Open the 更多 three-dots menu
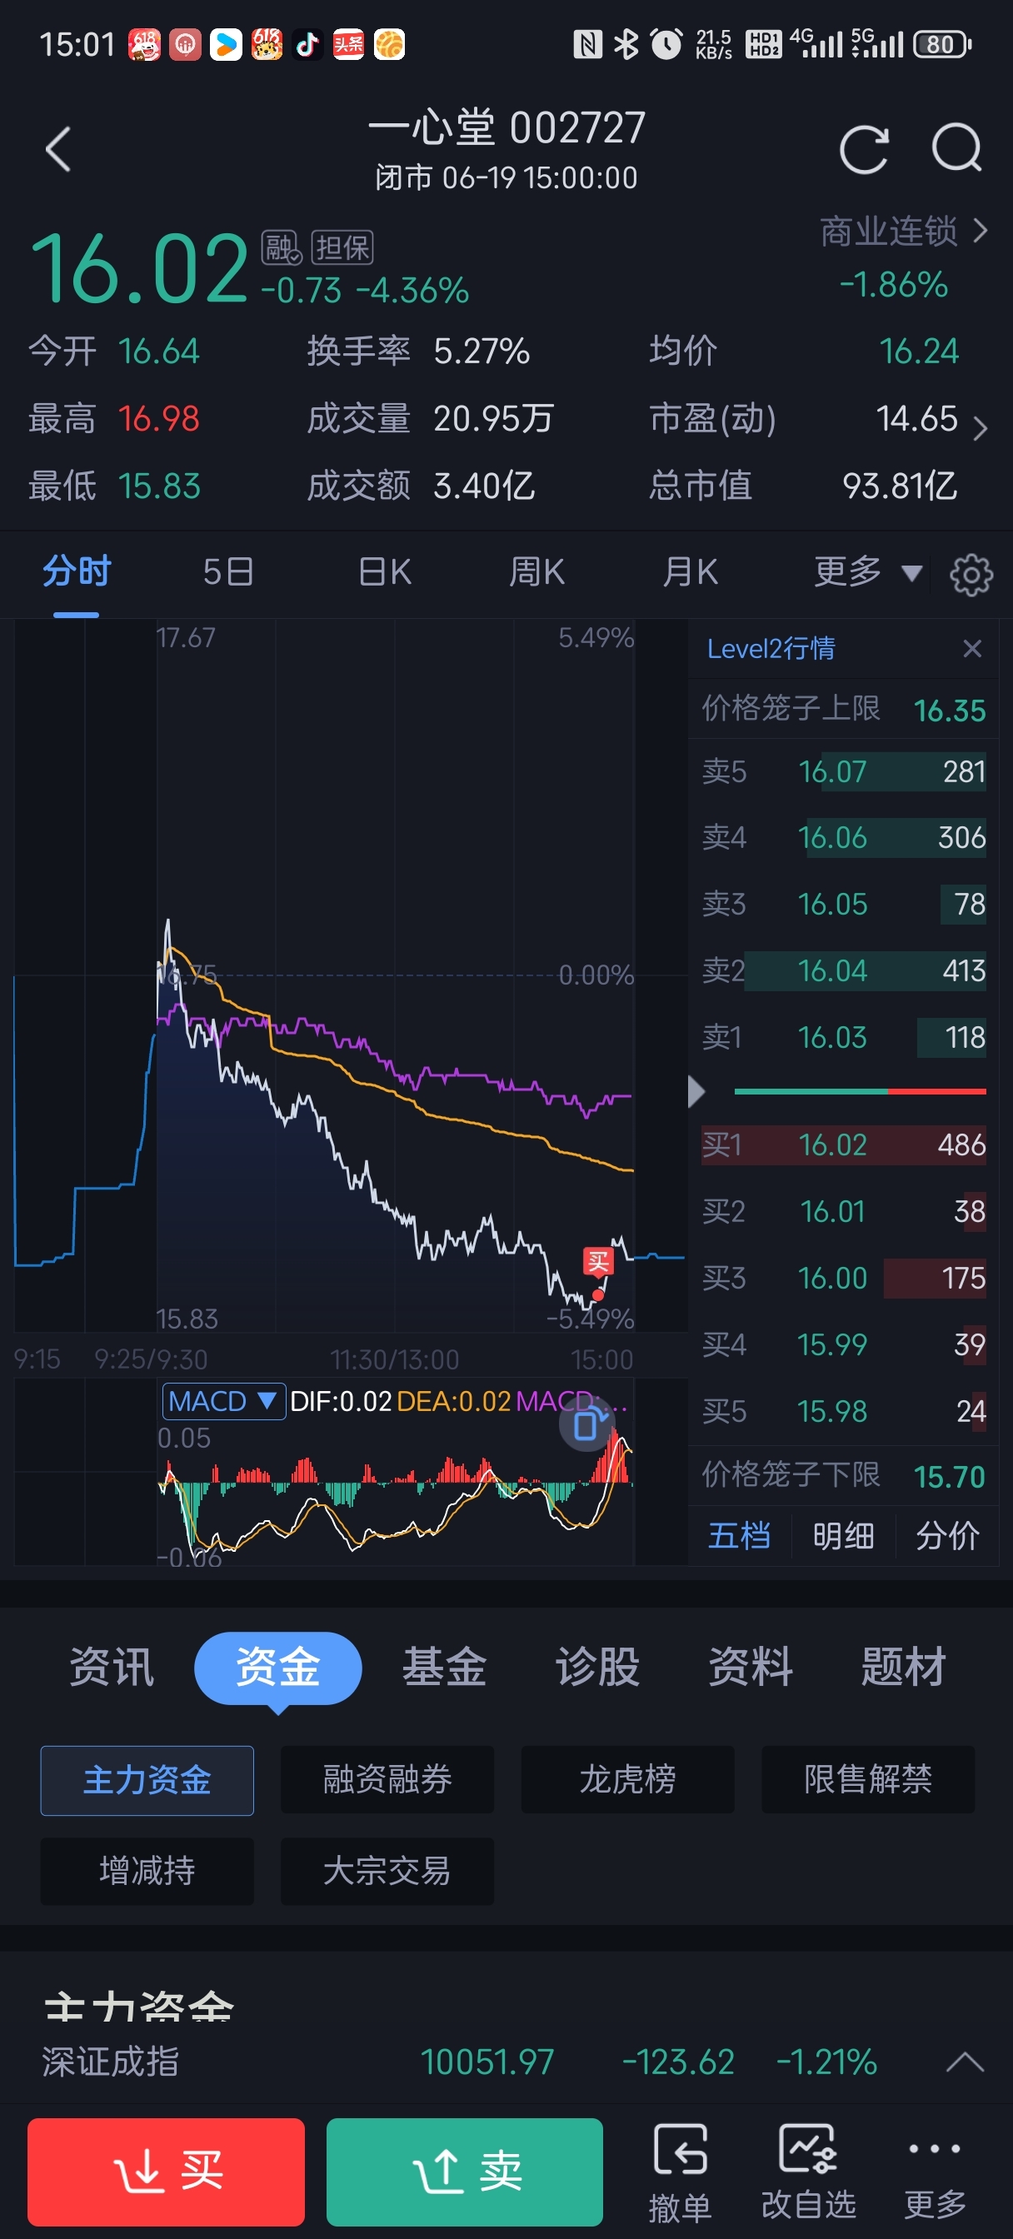 [935, 2172]
